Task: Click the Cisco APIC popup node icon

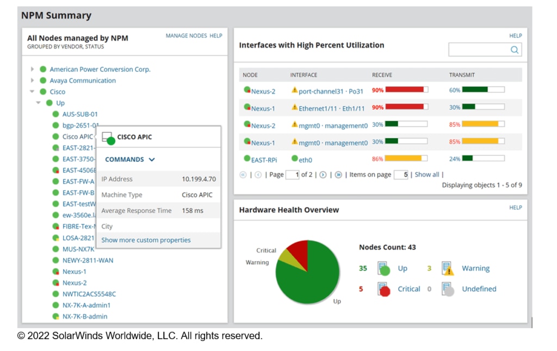Action: tap(108, 138)
